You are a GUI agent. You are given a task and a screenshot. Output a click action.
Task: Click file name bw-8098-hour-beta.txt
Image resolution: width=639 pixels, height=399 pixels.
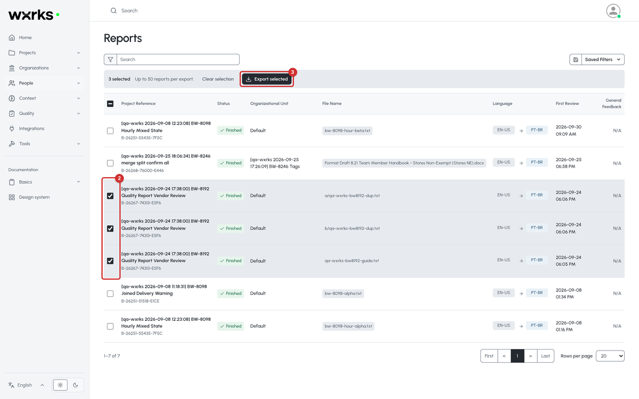tap(347, 131)
